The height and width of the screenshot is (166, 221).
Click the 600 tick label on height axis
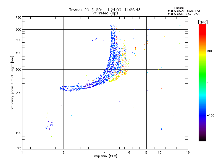tap(18, 30)
